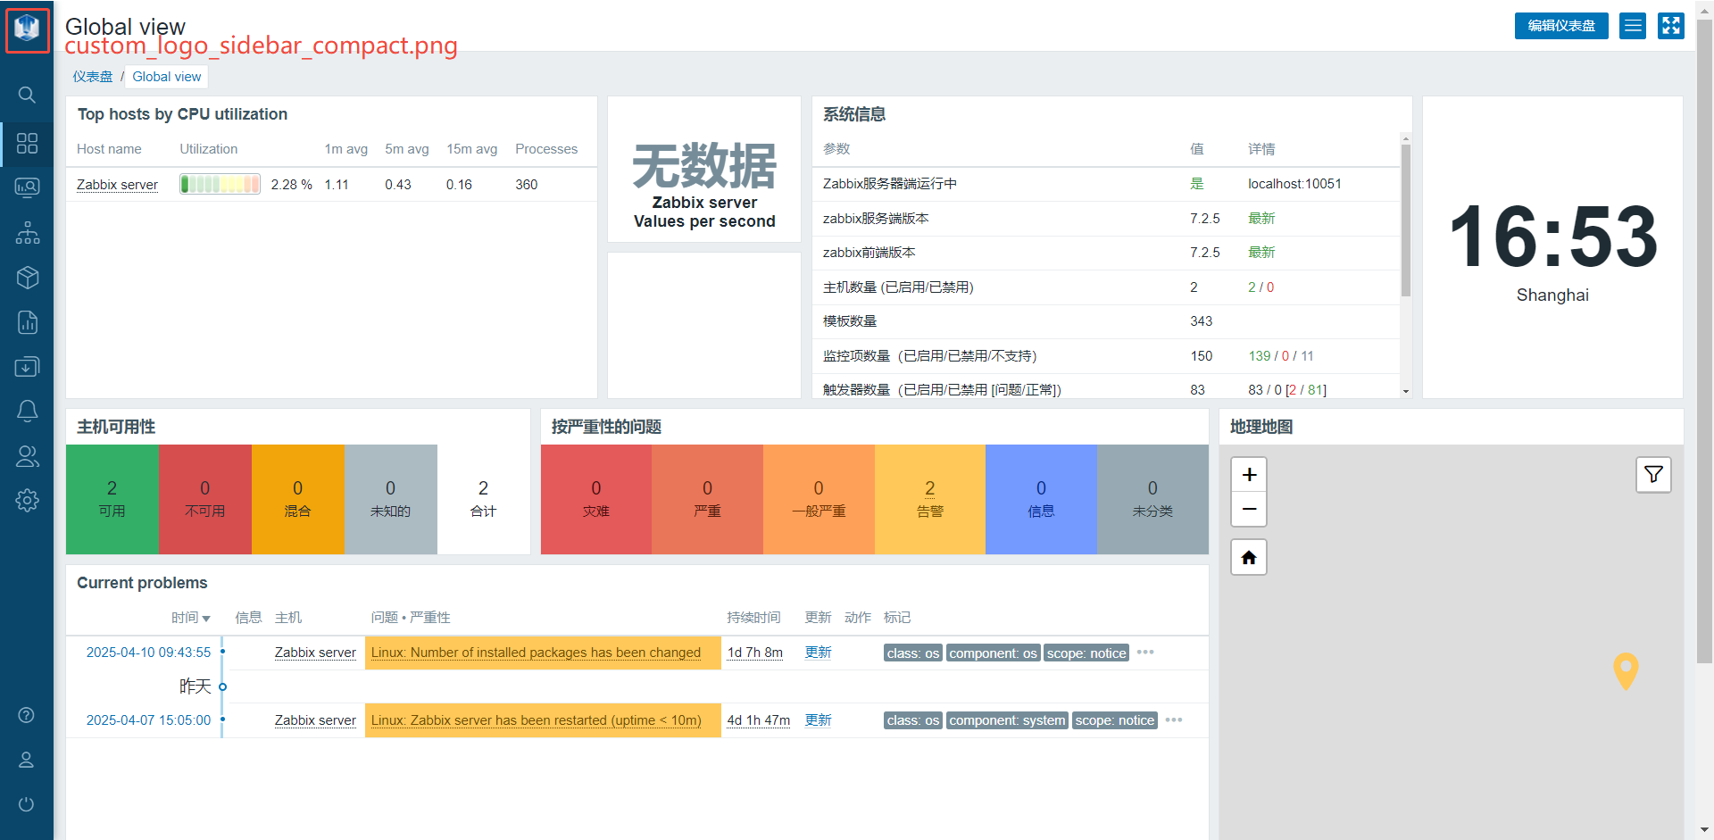Open timestamp 2025-04-07 15:05:00
This screenshot has width=1714, height=840.
[148, 720]
